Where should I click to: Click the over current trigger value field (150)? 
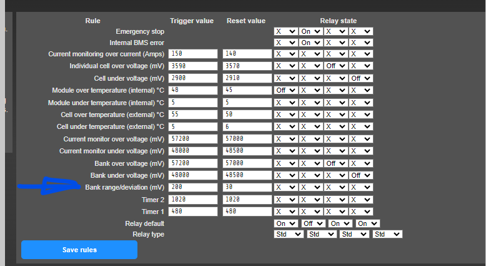pyautogui.click(x=193, y=54)
